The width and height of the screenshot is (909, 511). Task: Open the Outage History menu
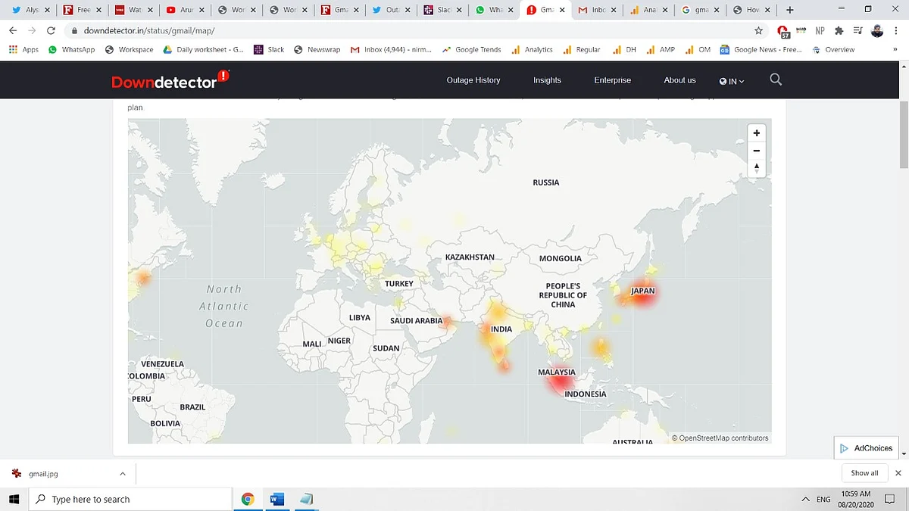tap(473, 80)
